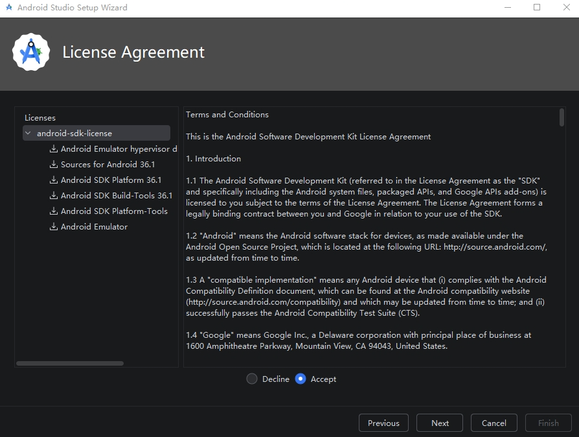
Task: Click the 'Licenses' panel heading
Action: point(40,117)
